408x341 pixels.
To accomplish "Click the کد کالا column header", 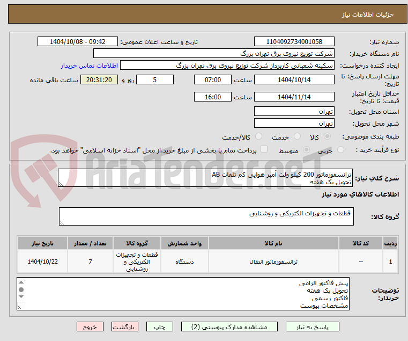I will [361, 243].
